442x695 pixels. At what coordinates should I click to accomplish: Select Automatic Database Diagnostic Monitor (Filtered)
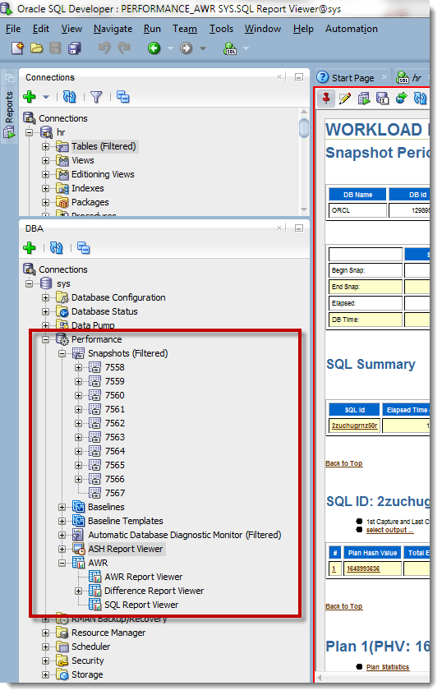tap(184, 535)
